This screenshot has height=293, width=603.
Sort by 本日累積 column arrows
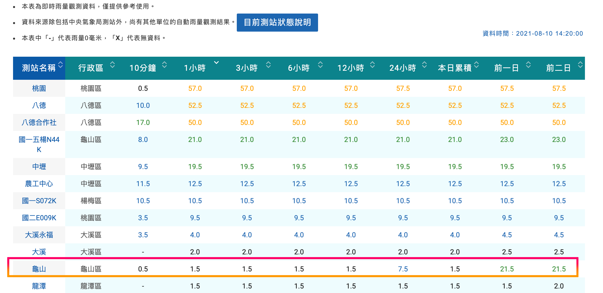tap(476, 65)
